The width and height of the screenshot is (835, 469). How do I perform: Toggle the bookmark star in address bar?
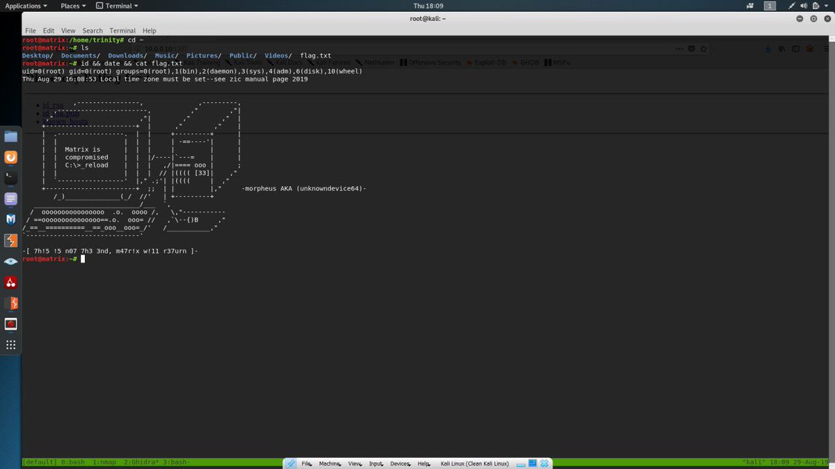click(703, 49)
